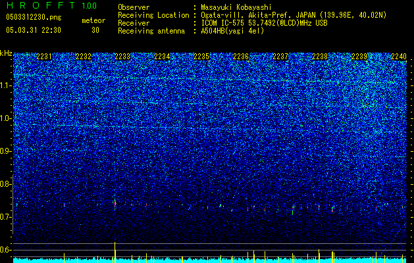Click the 2232 time marker
The width and height of the screenshot is (414, 263).
coord(84,57)
